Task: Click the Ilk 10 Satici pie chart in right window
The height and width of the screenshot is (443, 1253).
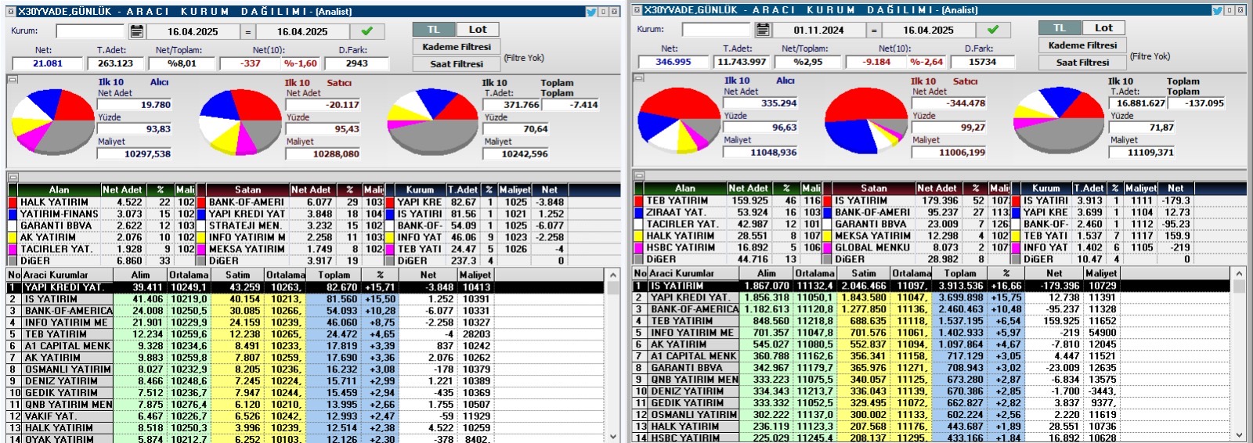Action: [x=866, y=120]
